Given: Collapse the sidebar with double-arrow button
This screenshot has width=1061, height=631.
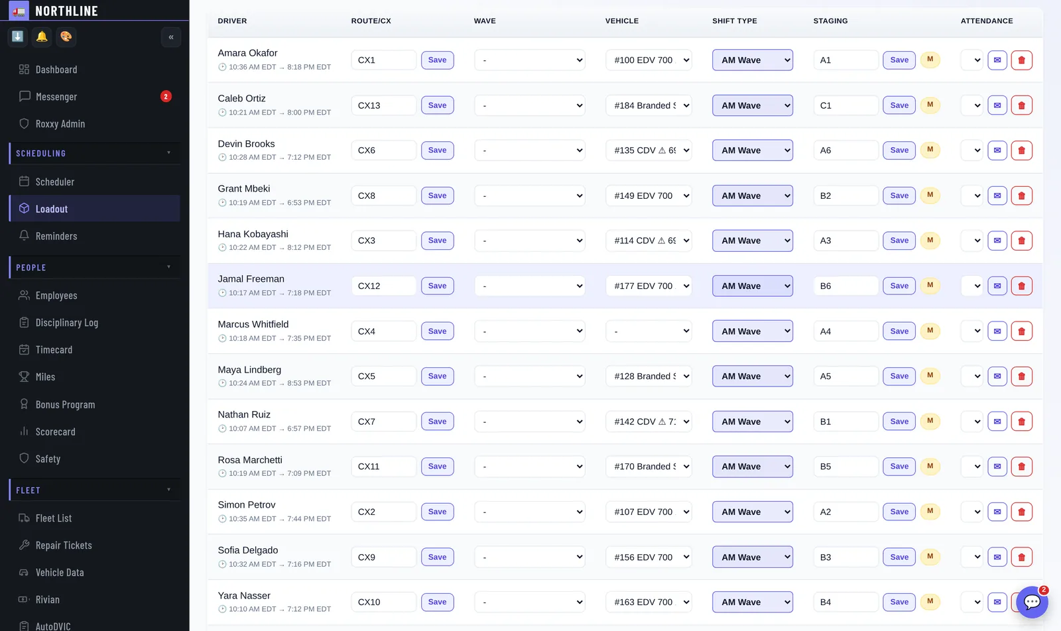Looking at the screenshot, I should tap(171, 37).
